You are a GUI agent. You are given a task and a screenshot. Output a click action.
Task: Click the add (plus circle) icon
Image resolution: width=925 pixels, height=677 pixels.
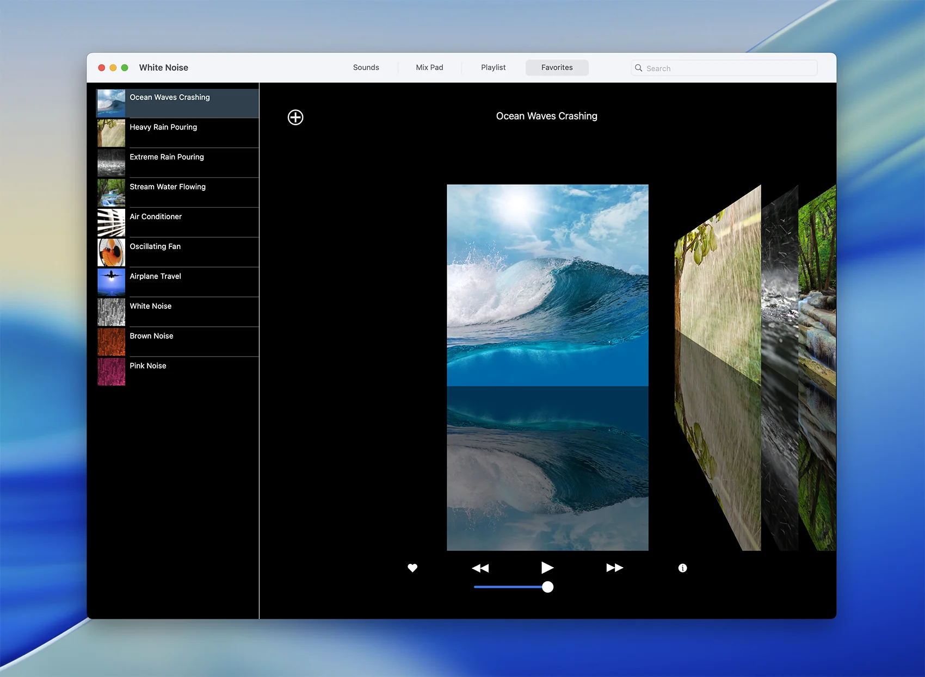coord(295,117)
